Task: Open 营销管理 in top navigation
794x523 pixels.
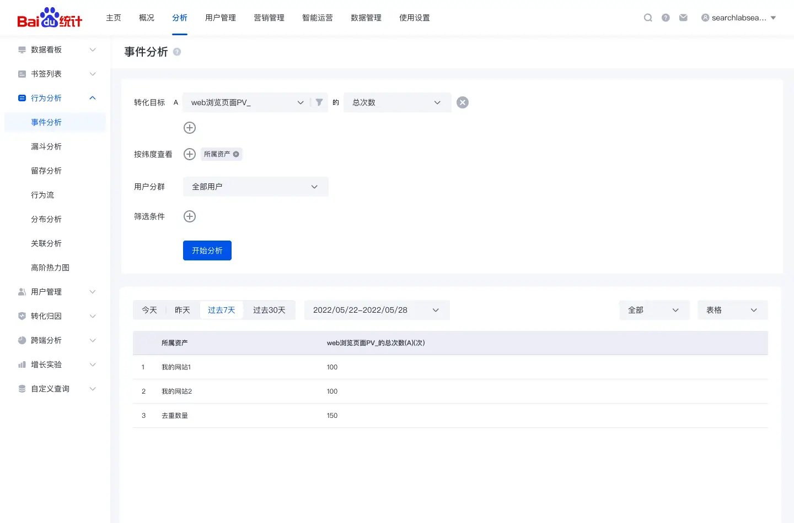Action: point(269,18)
